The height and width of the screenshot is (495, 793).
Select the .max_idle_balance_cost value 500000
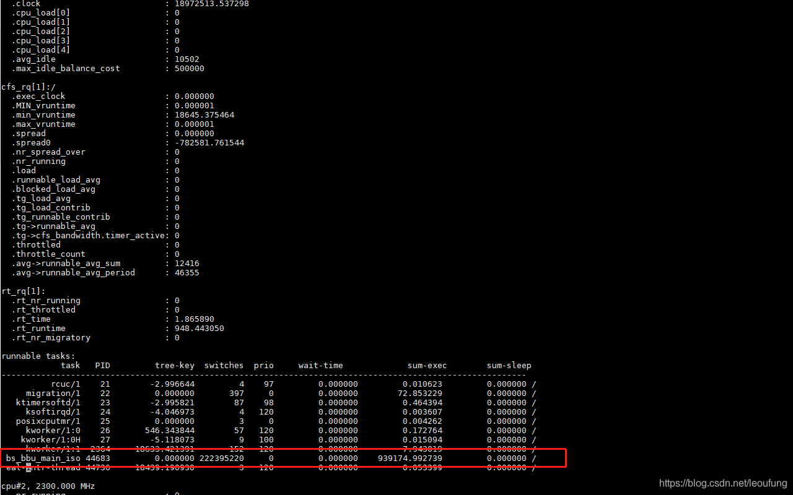pyautogui.click(x=189, y=68)
